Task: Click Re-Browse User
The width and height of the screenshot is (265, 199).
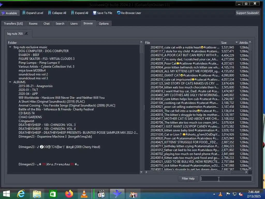Action: point(129,13)
